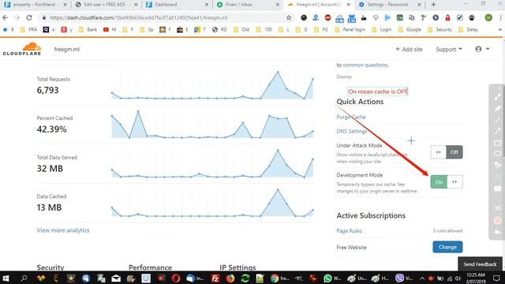Screen dimensions: 505x284
Task: Open the Bank bookmark folder
Action: [88, 30]
